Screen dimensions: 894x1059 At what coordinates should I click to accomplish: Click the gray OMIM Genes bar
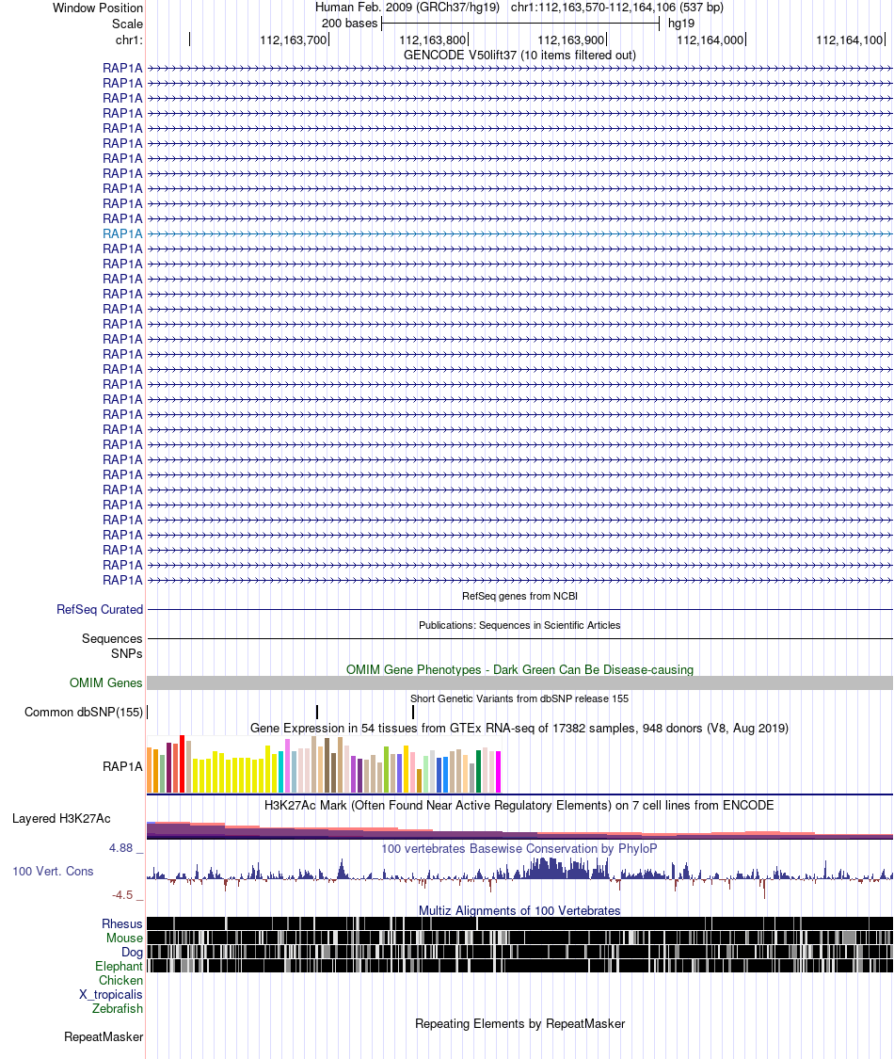pos(519,682)
